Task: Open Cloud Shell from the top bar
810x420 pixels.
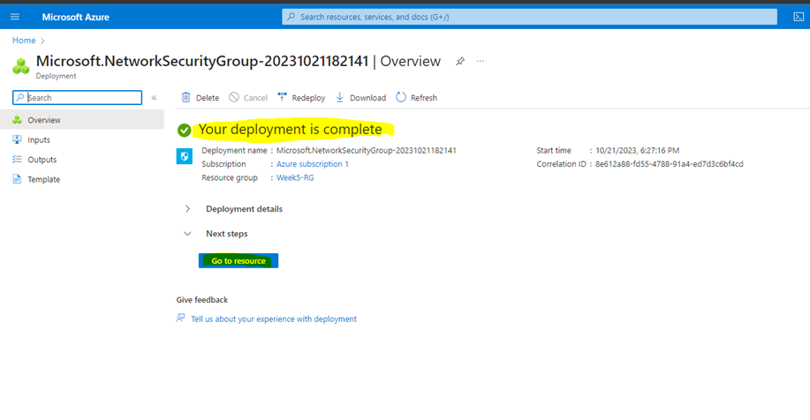Action: click(799, 17)
